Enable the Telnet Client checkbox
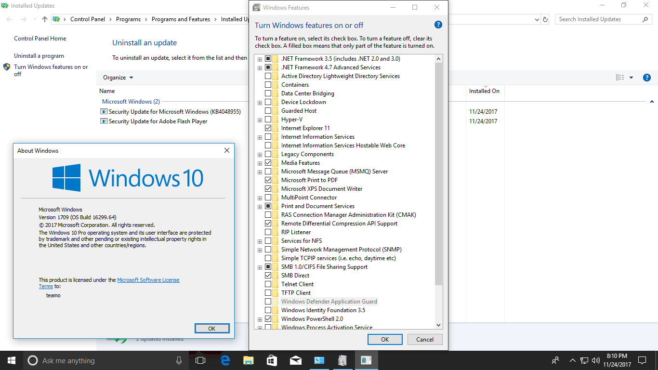658x370 pixels. (x=268, y=284)
